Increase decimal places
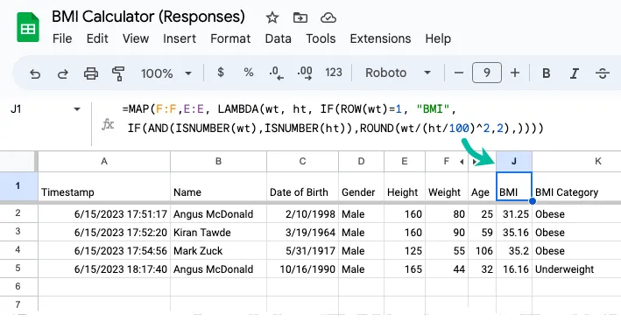621x328 pixels. [x=305, y=73]
